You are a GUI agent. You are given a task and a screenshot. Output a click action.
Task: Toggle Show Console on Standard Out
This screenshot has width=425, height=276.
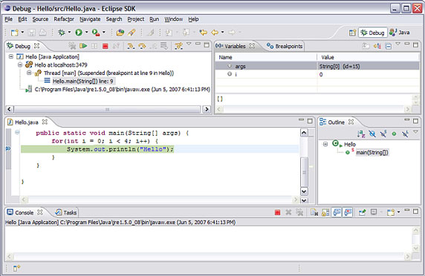[x=337, y=213]
